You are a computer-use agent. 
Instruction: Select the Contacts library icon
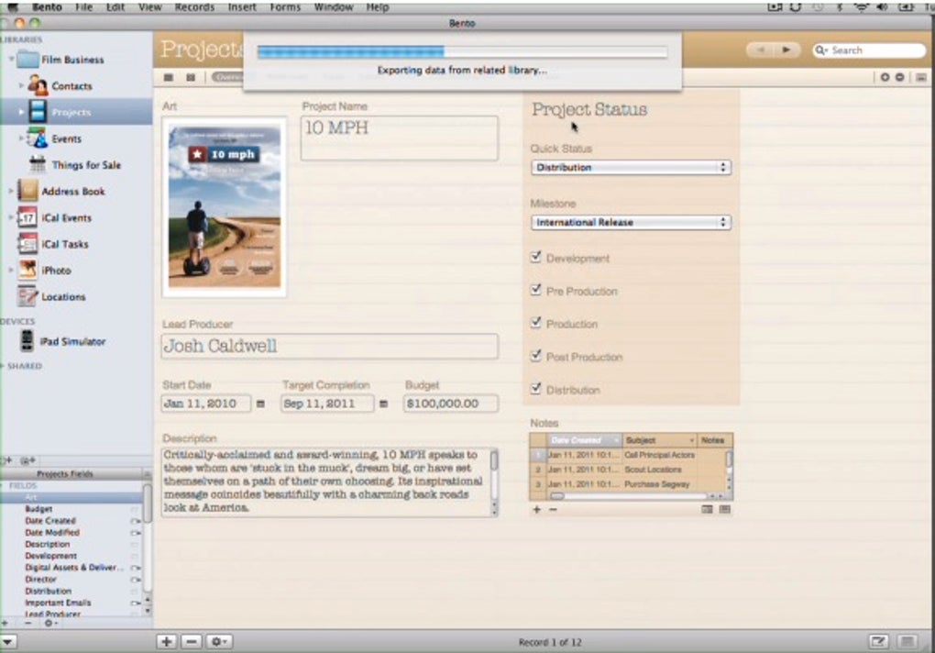pos(38,86)
